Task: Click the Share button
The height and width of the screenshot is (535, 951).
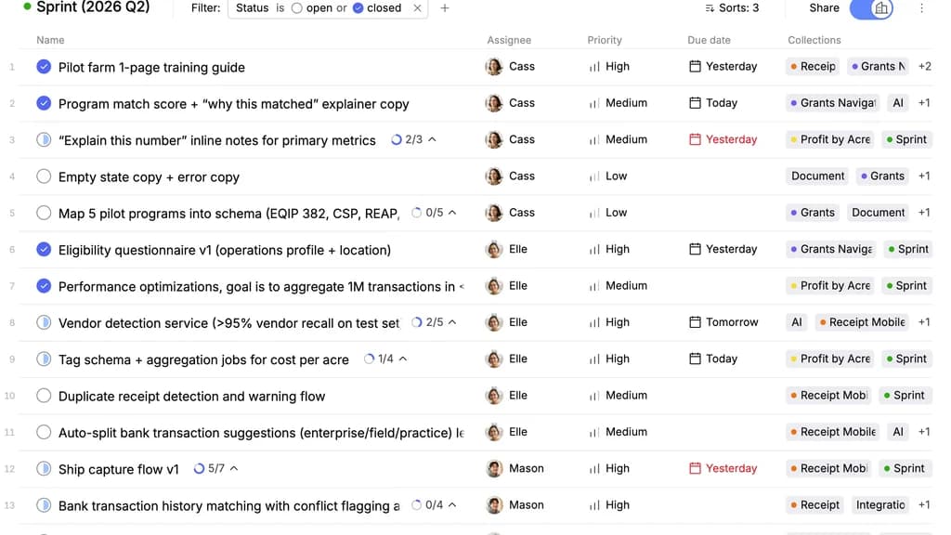Action: pyautogui.click(x=824, y=8)
